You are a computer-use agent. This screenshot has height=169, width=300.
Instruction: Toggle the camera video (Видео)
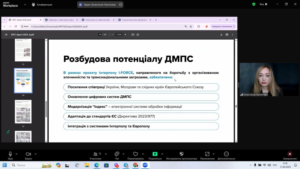click(28, 154)
